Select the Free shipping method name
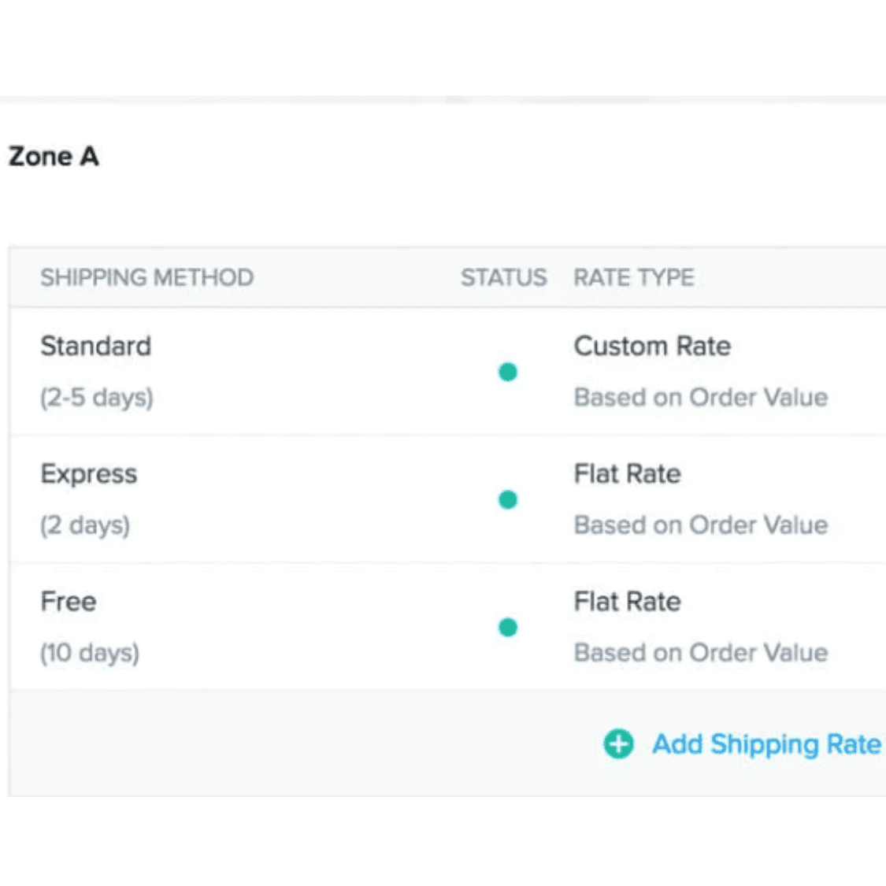 69,601
